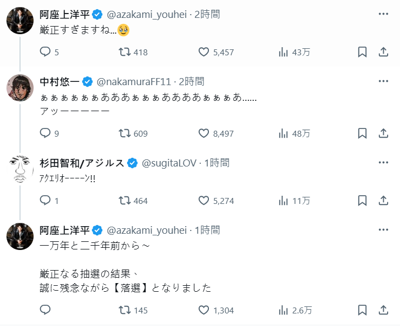Reply to the first 阿座上洋平 post
400x327 pixels.
click(x=45, y=52)
